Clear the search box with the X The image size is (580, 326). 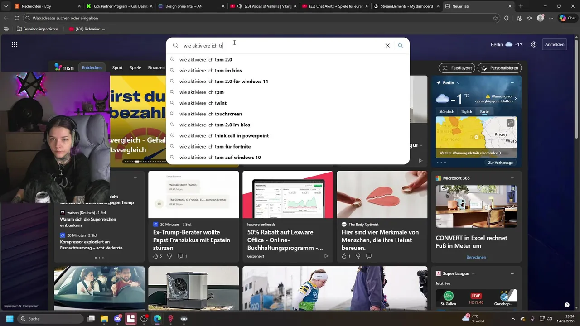point(387,46)
